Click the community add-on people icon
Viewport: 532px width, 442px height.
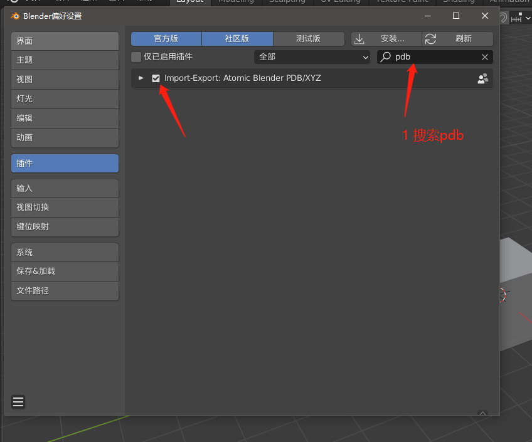tap(483, 78)
